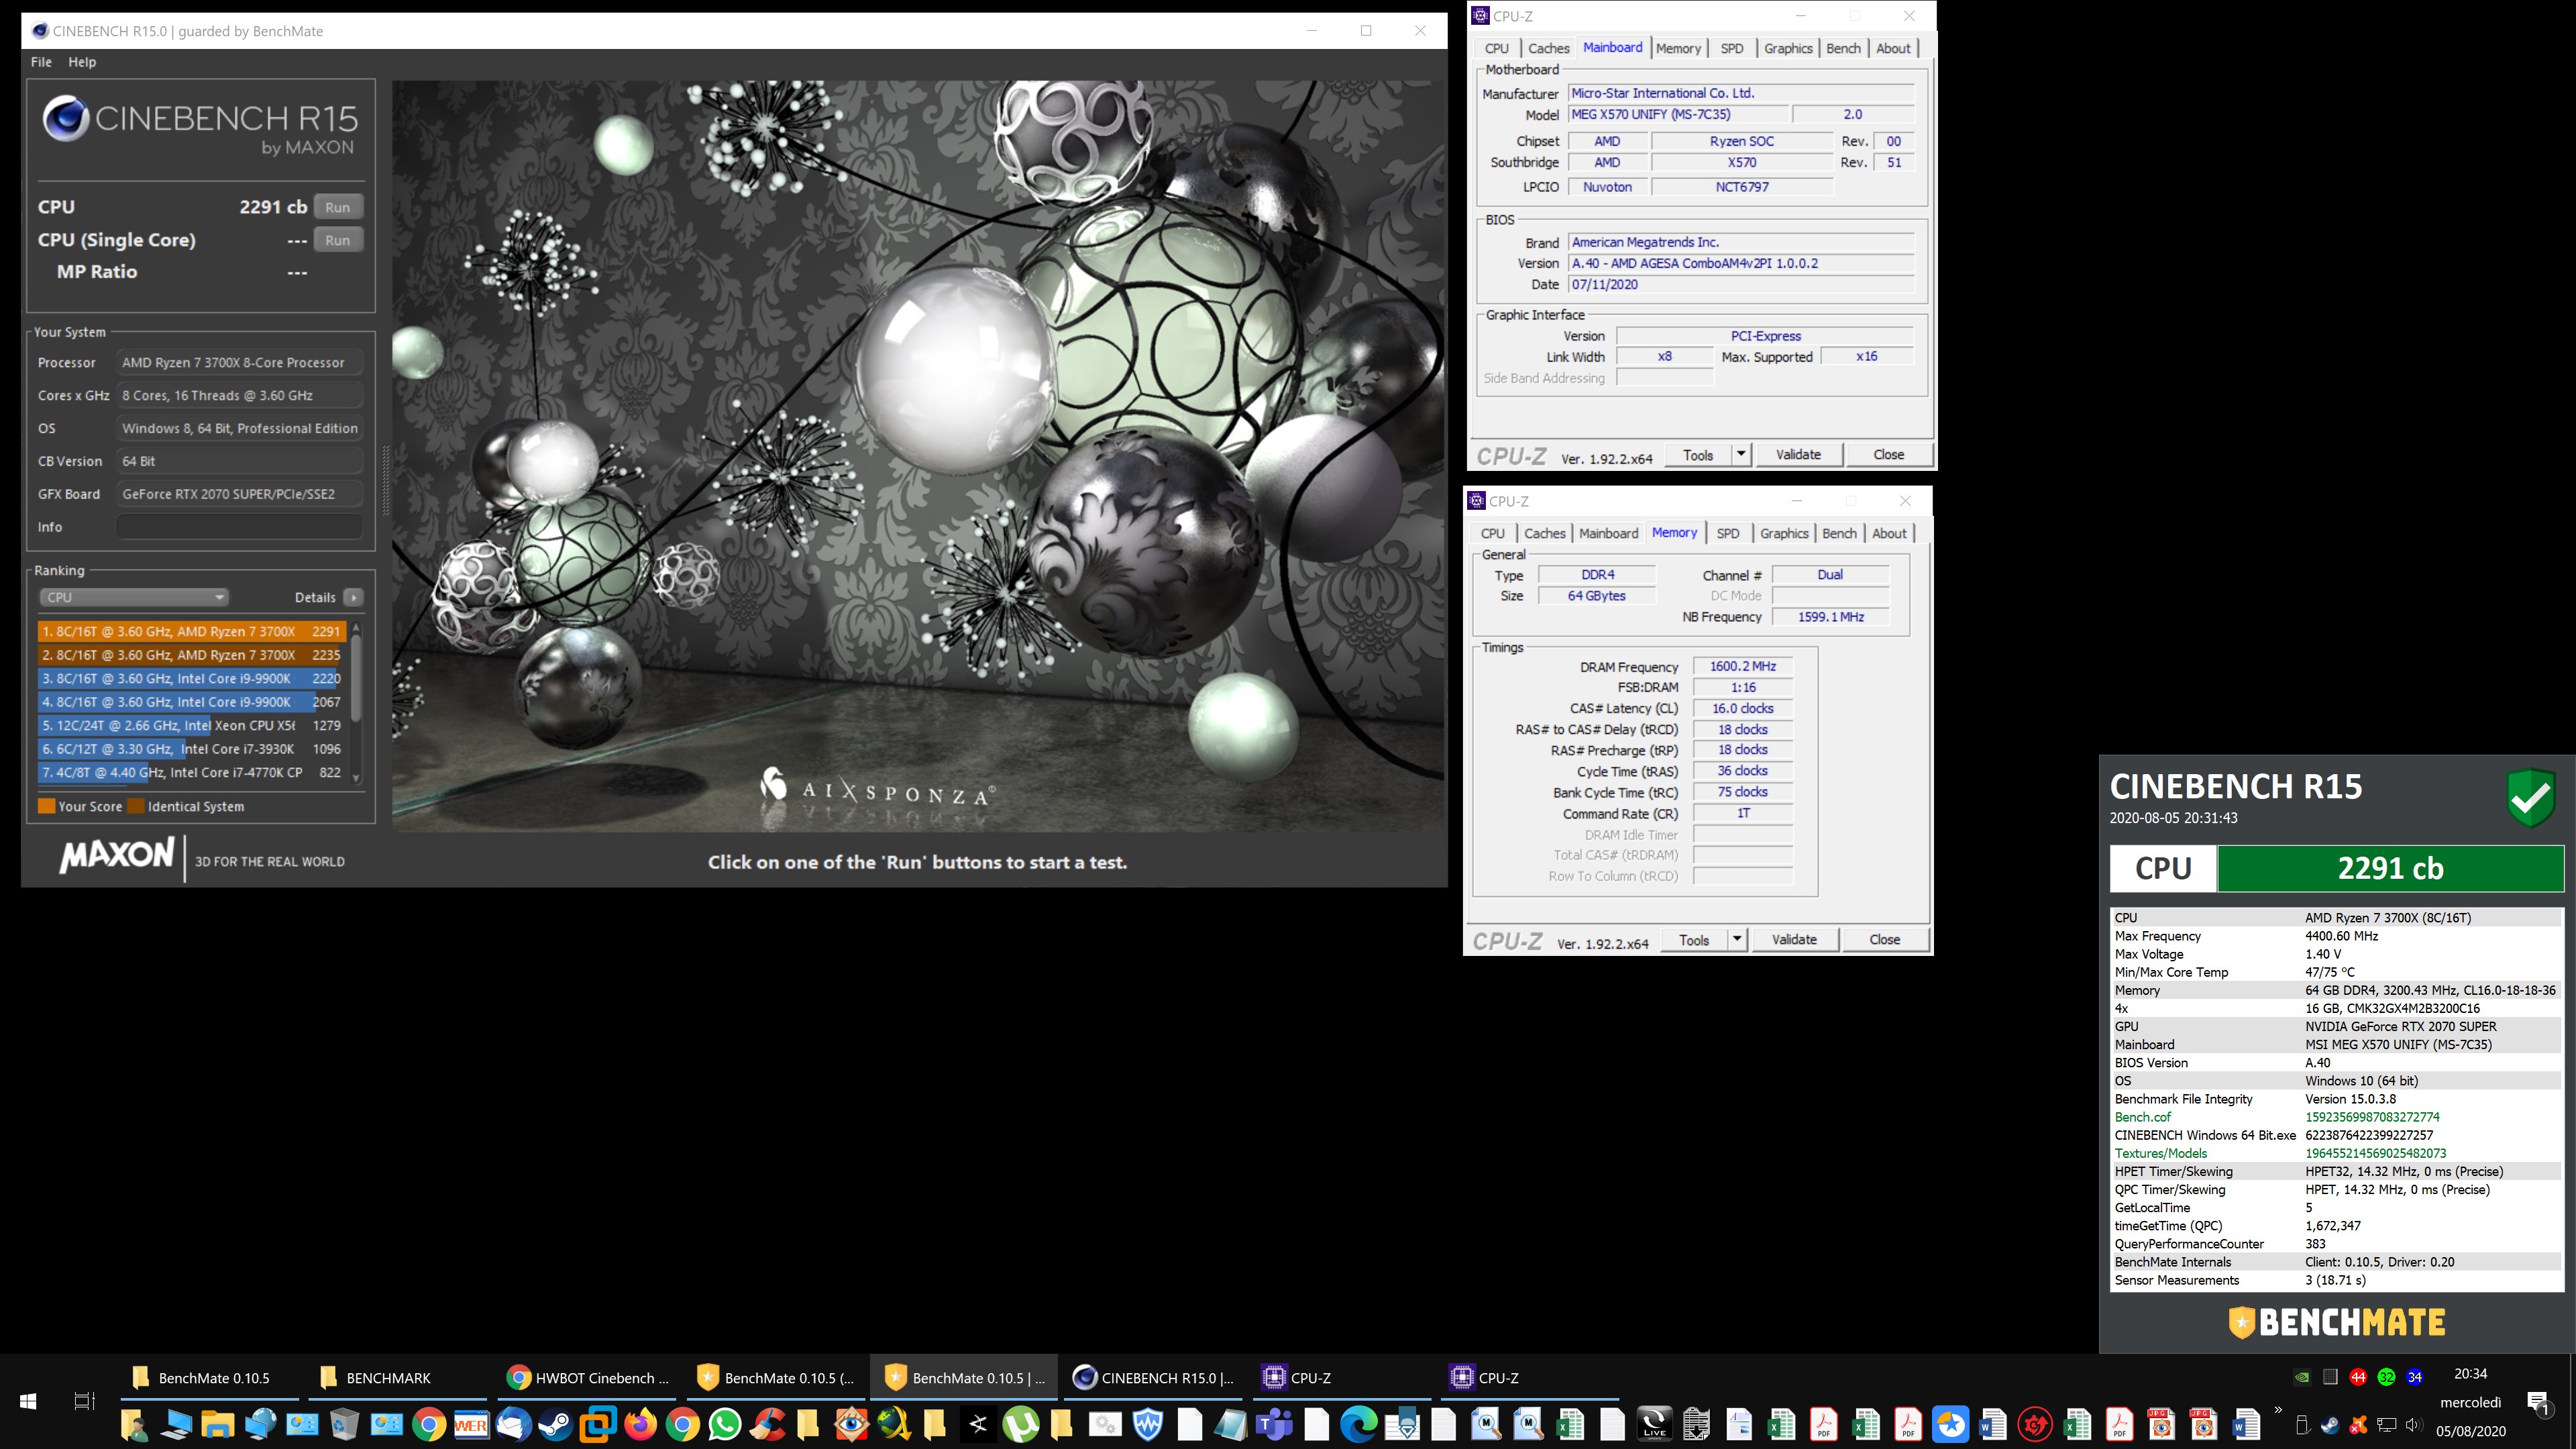Show more pinned taskbar icons chevron

click(x=2278, y=1411)
